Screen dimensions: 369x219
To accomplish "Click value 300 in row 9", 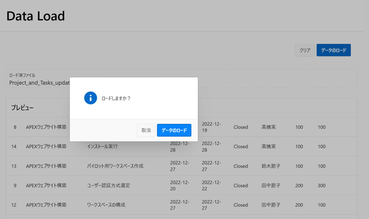I will [322, 185].
